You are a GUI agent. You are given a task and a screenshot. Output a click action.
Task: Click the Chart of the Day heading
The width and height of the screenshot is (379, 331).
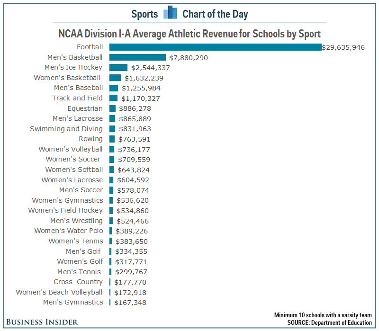coord(215,14)
